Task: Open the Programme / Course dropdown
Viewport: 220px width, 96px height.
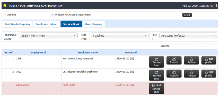Action: click(x=49, y=35)
